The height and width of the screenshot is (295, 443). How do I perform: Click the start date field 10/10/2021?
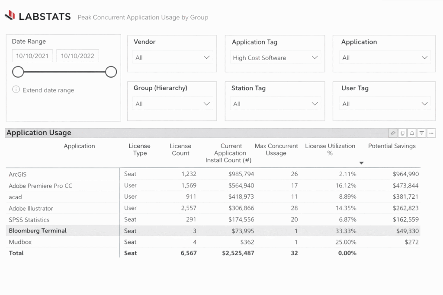33,56
